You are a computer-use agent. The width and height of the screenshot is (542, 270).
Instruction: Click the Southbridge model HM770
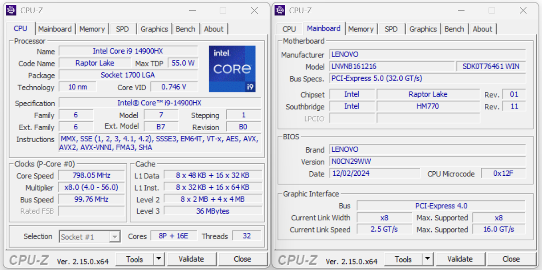click(428, 106)
